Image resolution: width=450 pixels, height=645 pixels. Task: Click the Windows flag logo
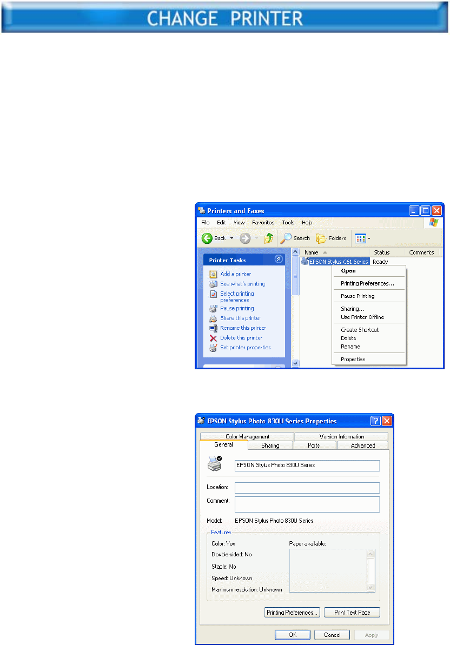coord(434,223)
